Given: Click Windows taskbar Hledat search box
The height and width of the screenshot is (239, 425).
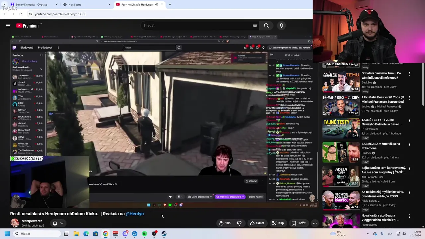Looking at the screenshot, I should click(37, 234).
